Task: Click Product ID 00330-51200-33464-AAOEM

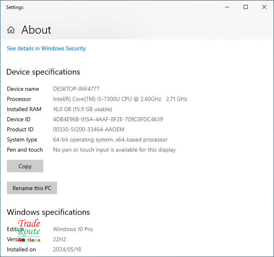Action: click(89, 129)
